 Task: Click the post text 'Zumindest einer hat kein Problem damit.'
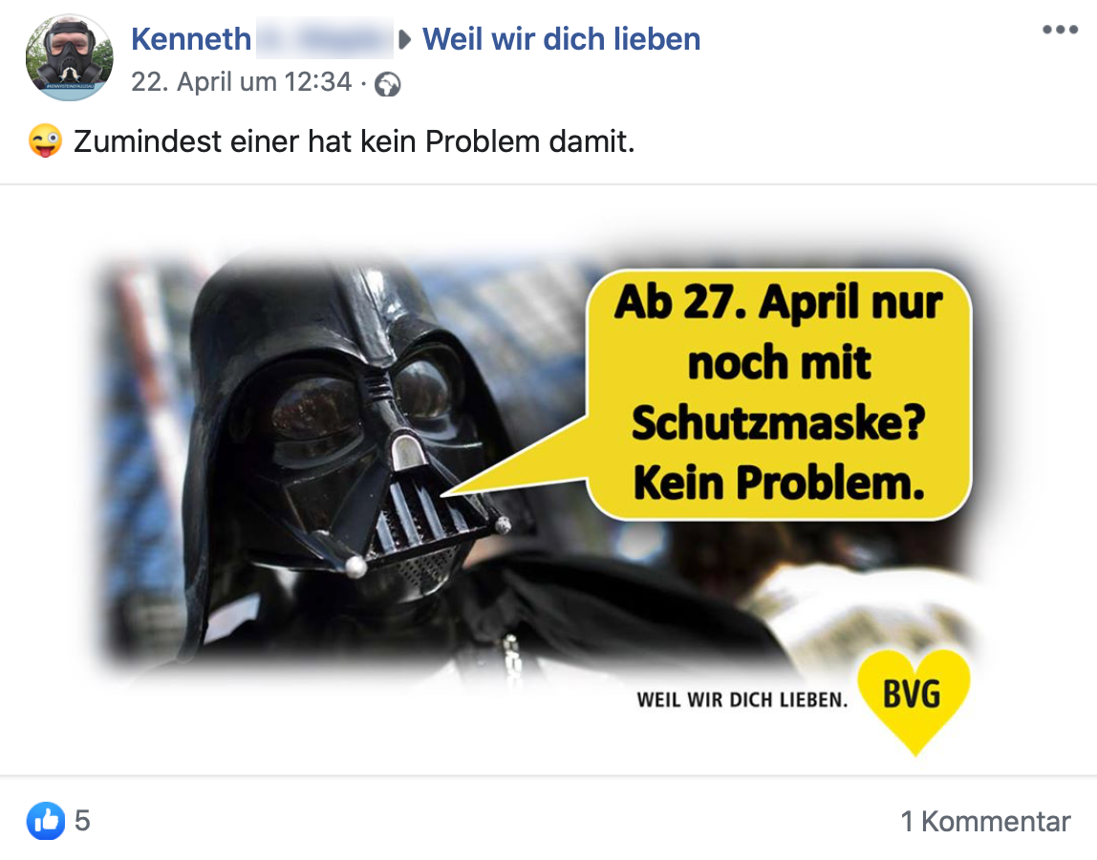coord(354,141)
